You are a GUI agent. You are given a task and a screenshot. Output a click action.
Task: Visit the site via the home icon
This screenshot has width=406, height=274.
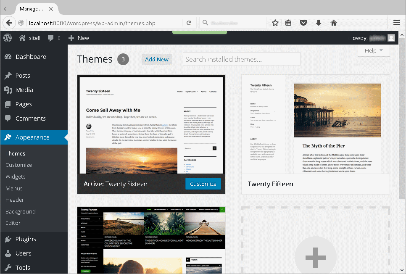pyautogui.click(x=21, y=38)
